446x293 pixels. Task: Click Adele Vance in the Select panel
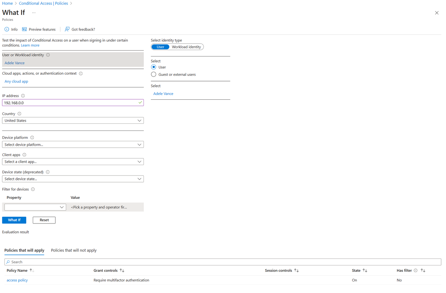[x=163, y=94]
